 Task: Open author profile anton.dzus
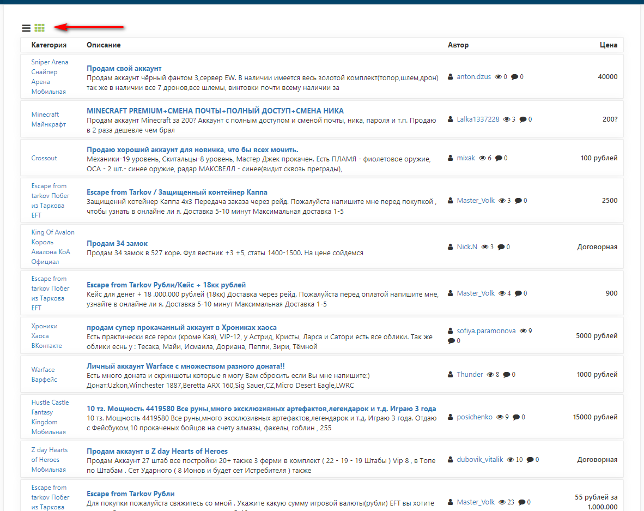pyautogui.click(x=473, y=77)
